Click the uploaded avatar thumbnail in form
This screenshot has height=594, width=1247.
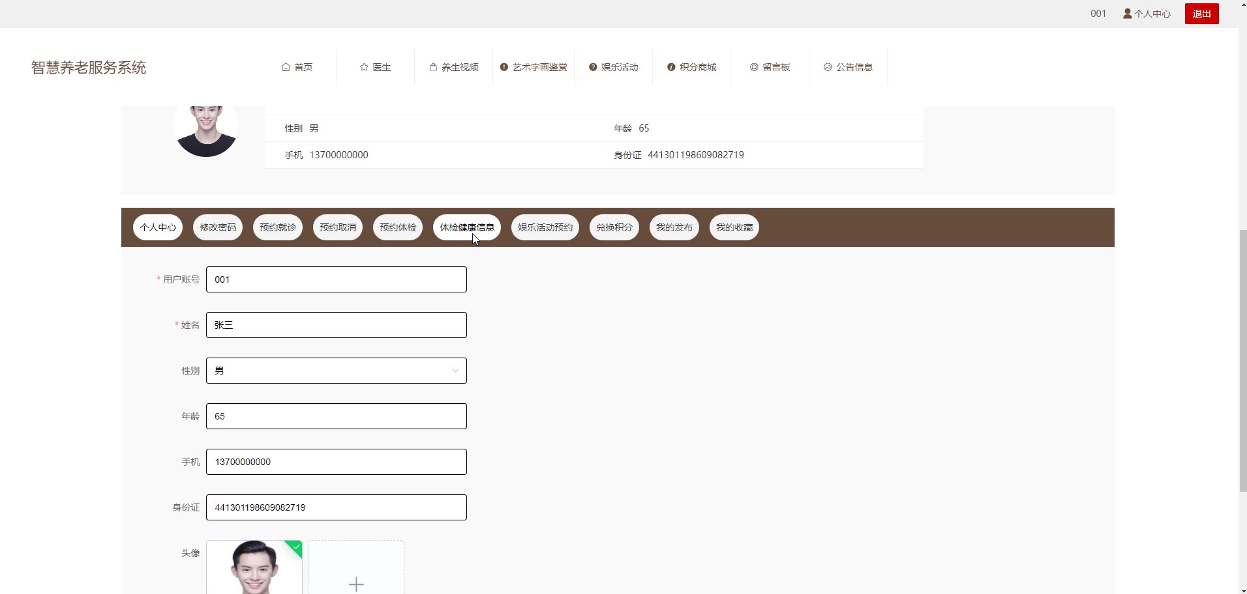254,567
